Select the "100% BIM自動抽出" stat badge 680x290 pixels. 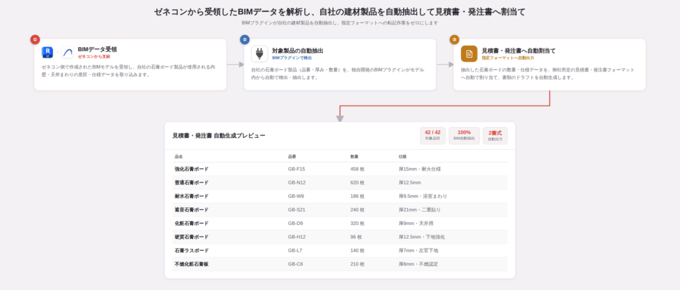point(464,135)
